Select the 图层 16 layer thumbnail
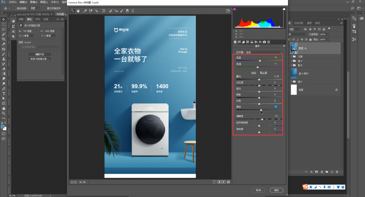The height and width of the screenshot is (197, 365). point(294,48)
